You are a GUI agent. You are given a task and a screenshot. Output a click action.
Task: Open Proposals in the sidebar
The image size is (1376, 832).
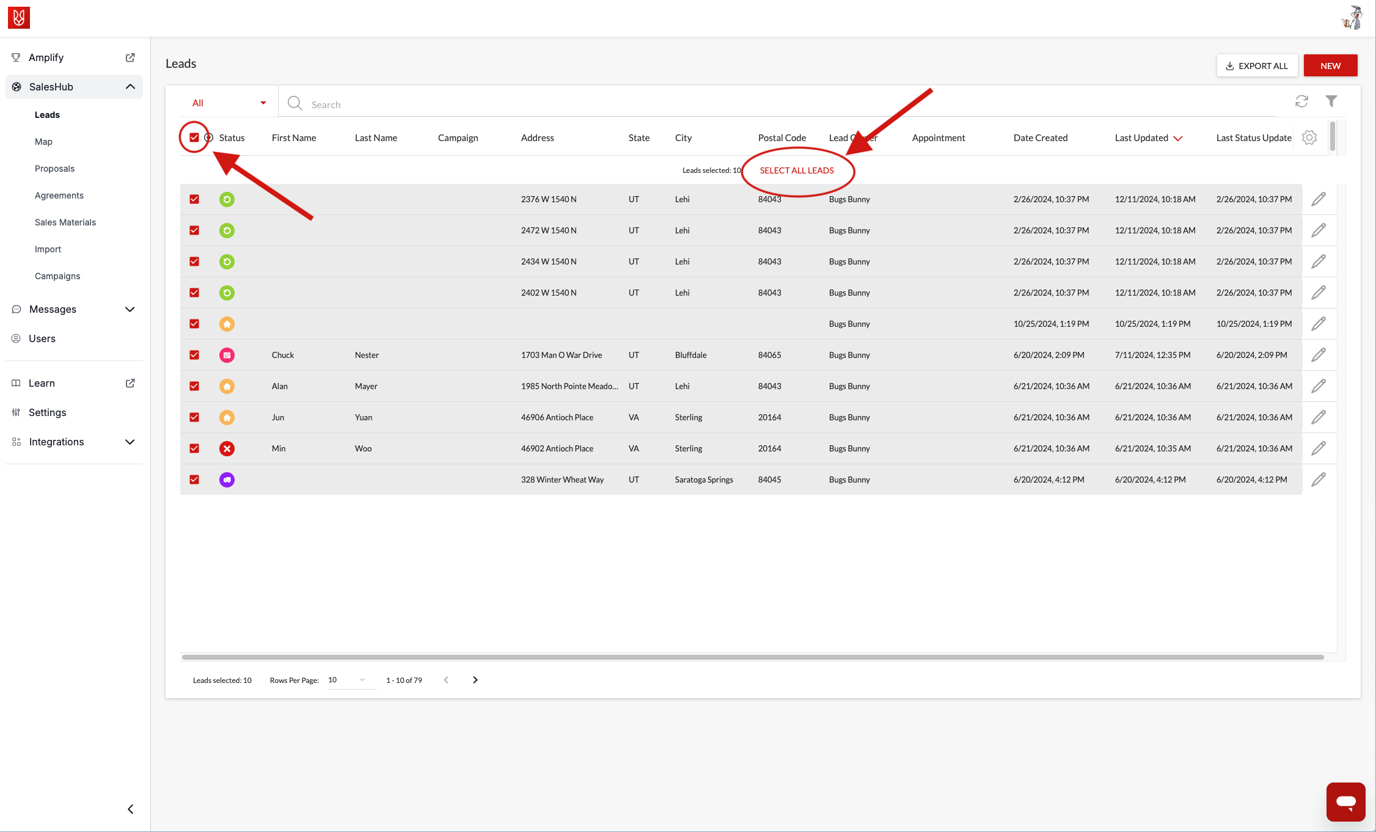(54, 169)
